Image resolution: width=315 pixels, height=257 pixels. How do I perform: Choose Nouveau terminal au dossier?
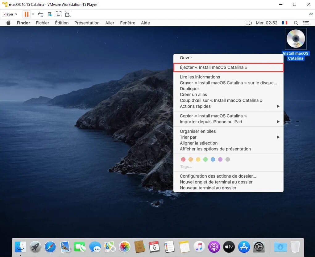(228, 188)
